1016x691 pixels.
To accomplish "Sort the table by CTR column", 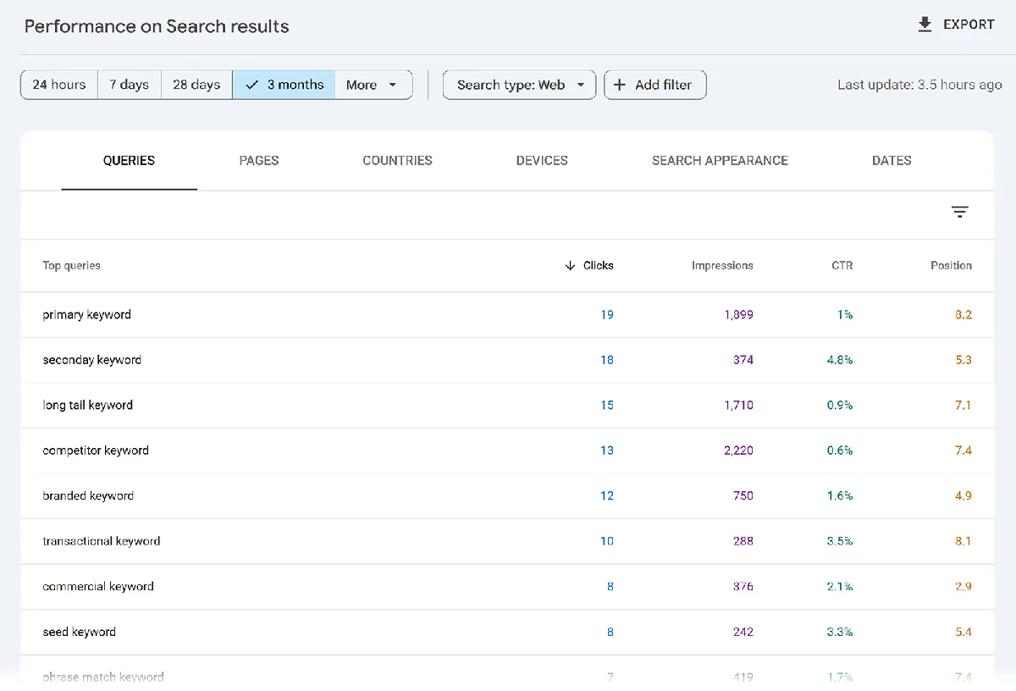I will click(842, 266).
